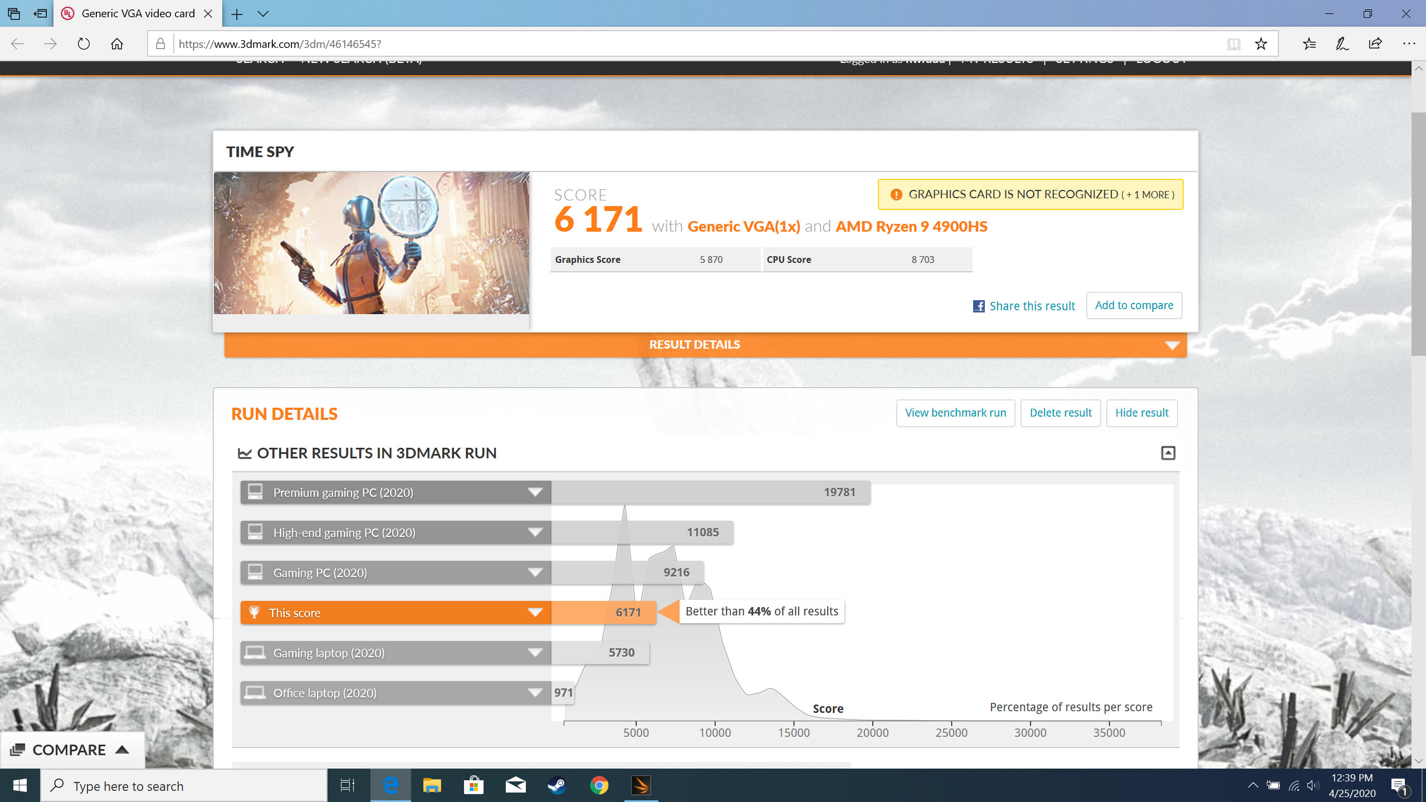Open the Action Center notifications icon
The height and width of the screenshot is (802, 1426).
point(1400,786)
